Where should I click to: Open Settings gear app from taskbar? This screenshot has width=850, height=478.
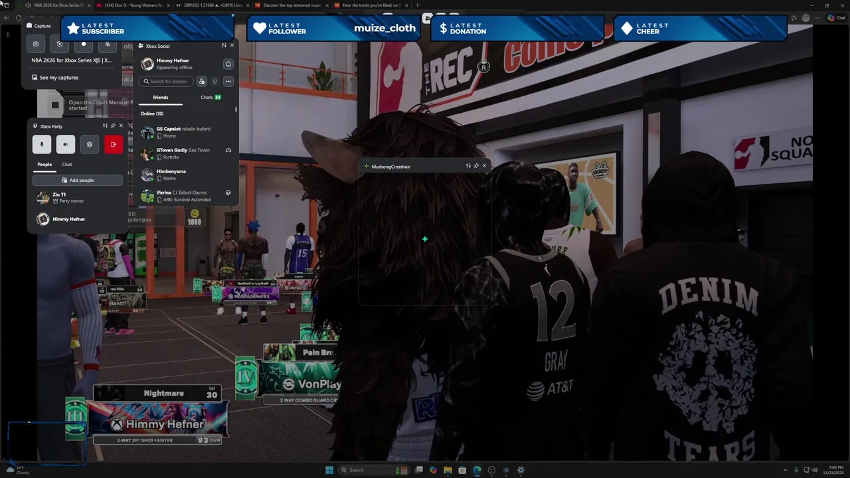[x=521, y=470]
